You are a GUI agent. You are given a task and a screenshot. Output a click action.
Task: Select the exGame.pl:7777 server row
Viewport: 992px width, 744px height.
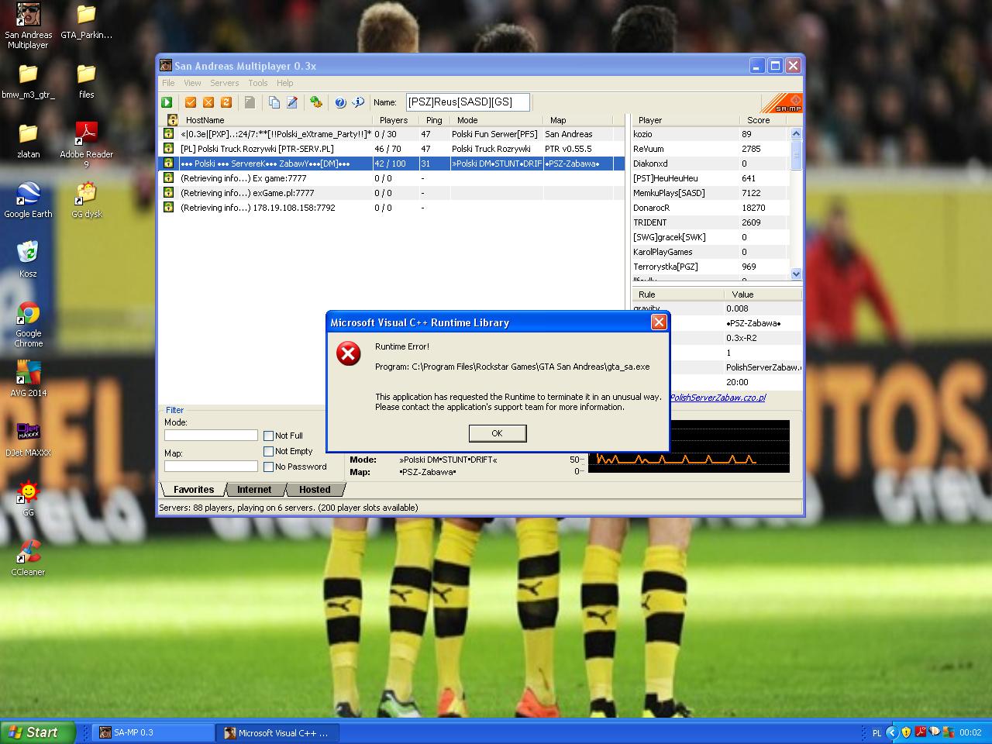tap(392, 193)
